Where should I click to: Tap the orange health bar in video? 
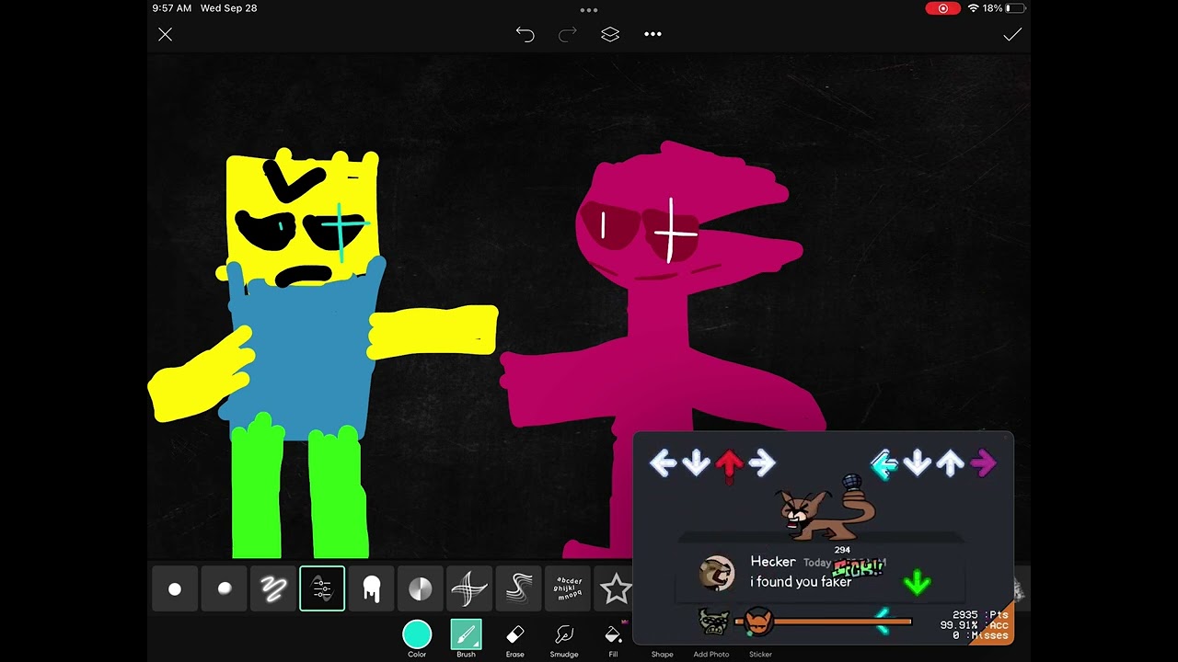coord(824,622)
